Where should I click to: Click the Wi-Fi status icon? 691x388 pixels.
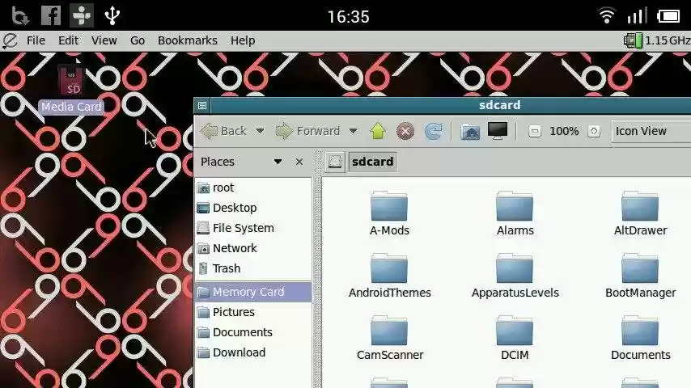[x=607, y=16]
